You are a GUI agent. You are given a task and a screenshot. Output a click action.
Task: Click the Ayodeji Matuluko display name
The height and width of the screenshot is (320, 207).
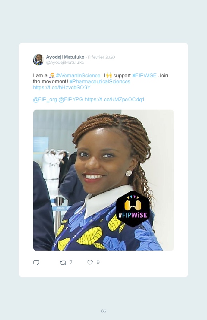[65, 57]
